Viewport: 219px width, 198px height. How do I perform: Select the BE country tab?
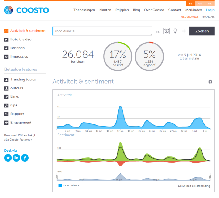click(190, 4)
